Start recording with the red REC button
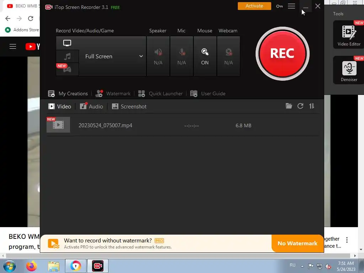Viewport: 364px width, 273px height. (282, 54)
